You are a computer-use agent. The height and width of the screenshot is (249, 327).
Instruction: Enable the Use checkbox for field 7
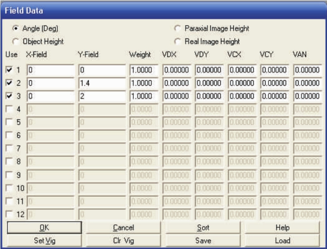tap(9, 148)
